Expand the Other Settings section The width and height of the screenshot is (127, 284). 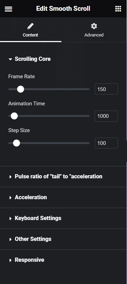(x=63, y=239)
